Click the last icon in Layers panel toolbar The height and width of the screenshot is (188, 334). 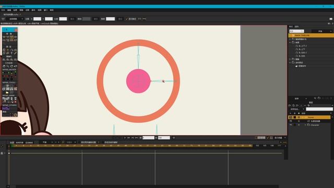pos(308,105)
